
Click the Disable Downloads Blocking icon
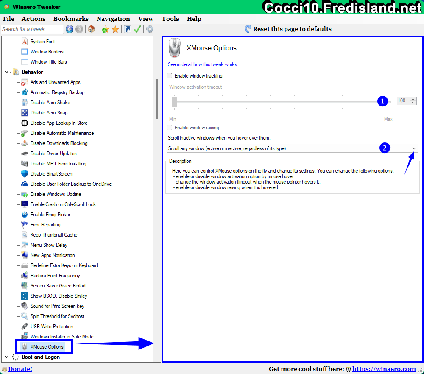[25, 143]
